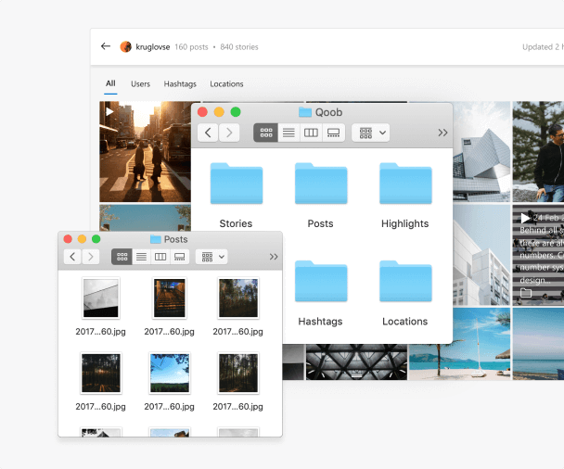Select gallery view in Qoob window
Image resolution: width=564 pixels, height=469 pixels.
point(333,133)
